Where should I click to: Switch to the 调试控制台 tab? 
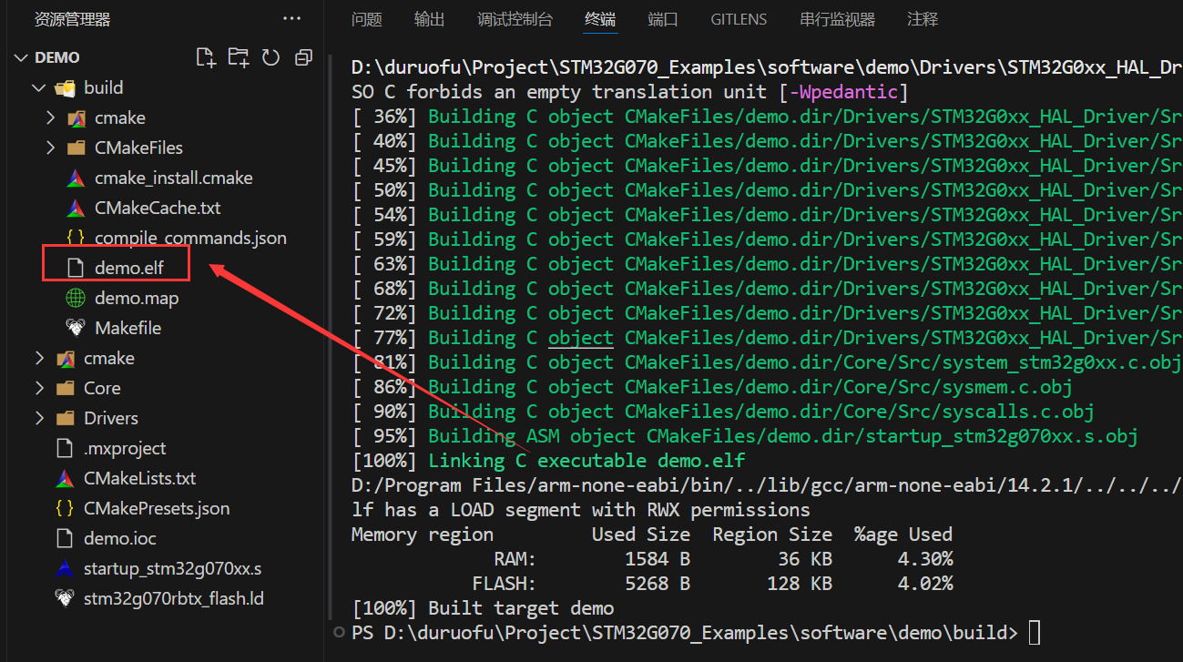[515, 19]
